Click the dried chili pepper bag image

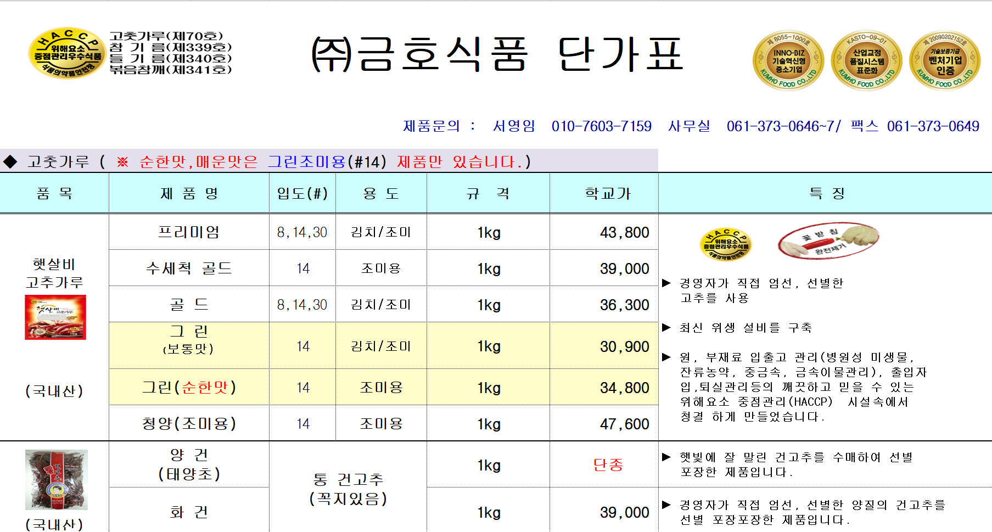(57, 480)
